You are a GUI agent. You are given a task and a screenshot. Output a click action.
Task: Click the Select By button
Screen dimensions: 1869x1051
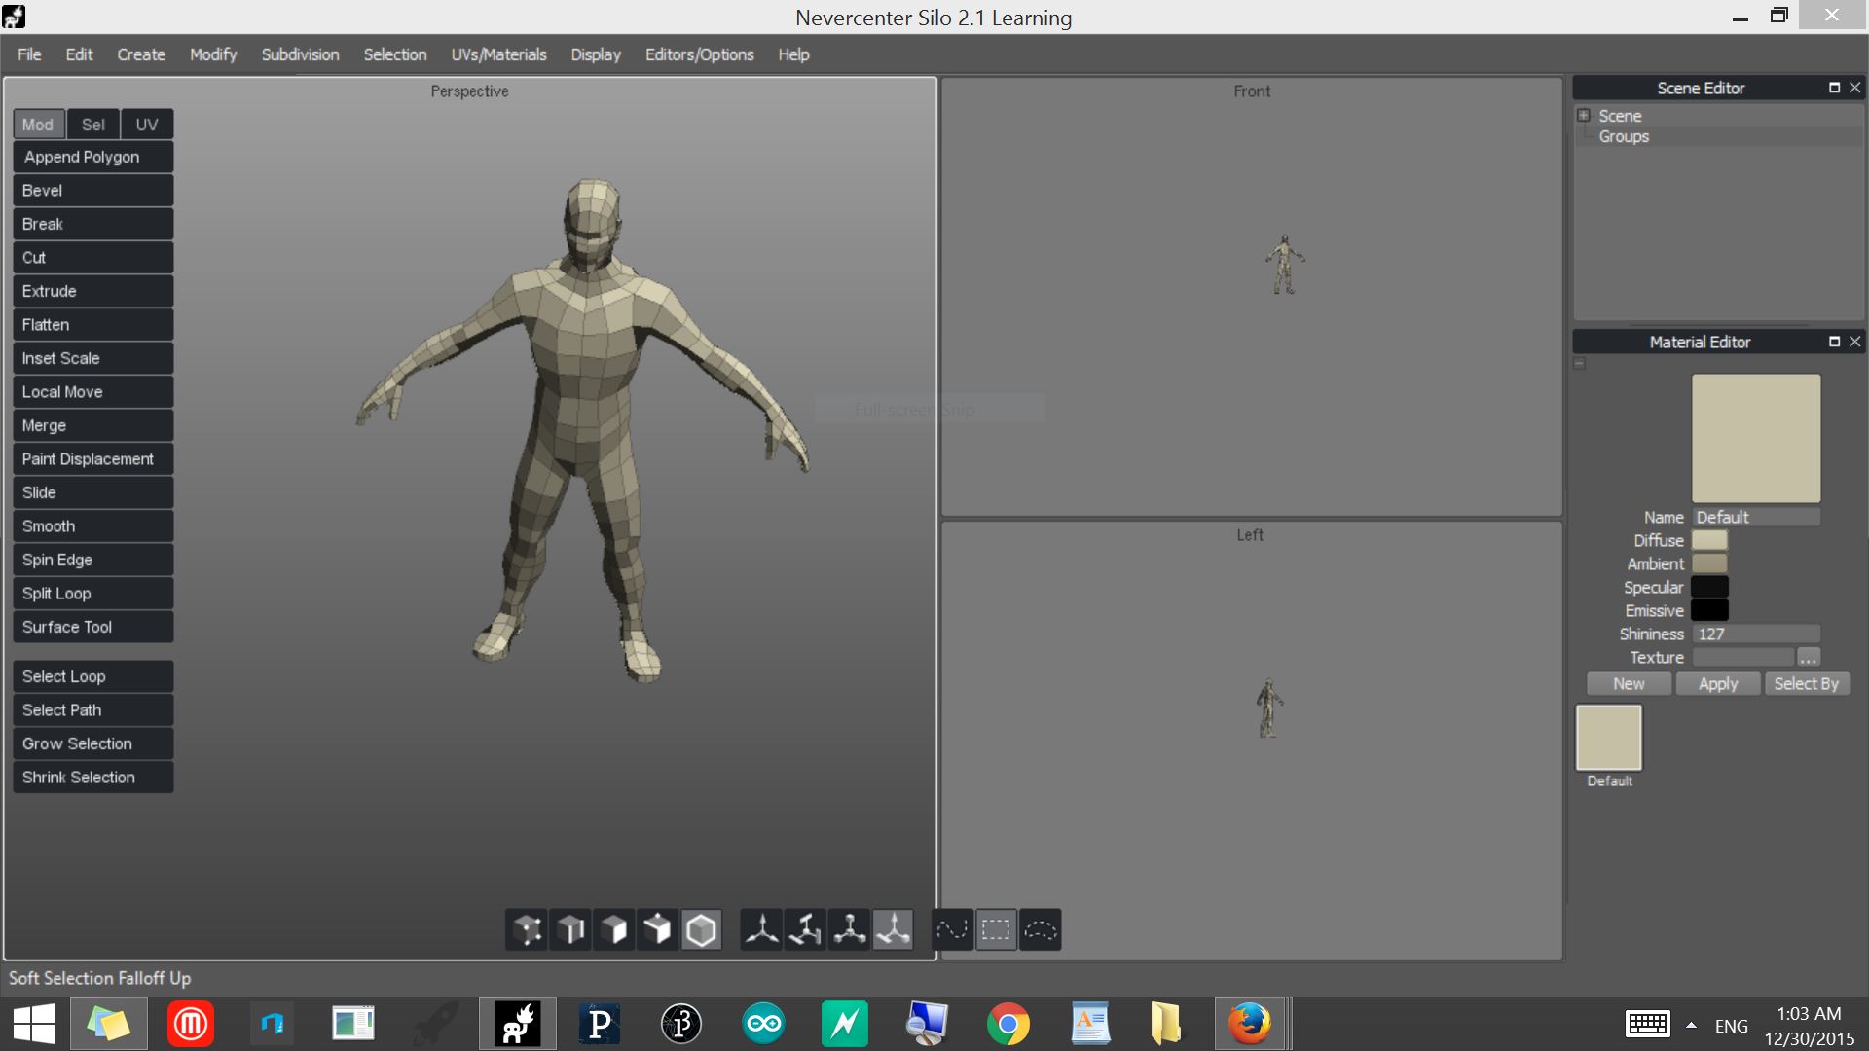click(1807, 684)
